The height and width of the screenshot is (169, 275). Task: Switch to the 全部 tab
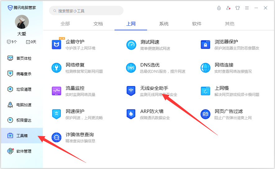point(65,24)
